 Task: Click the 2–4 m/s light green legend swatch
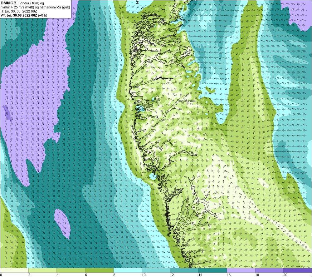[42, 270]
